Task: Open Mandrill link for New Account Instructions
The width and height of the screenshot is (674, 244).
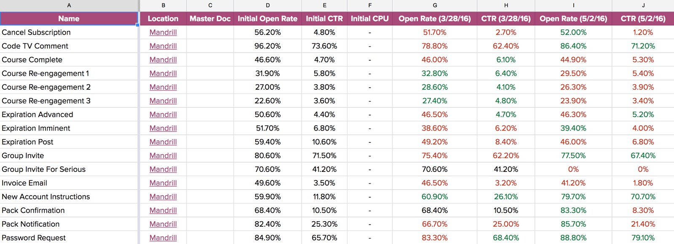Action: click(x=163, y=197)
